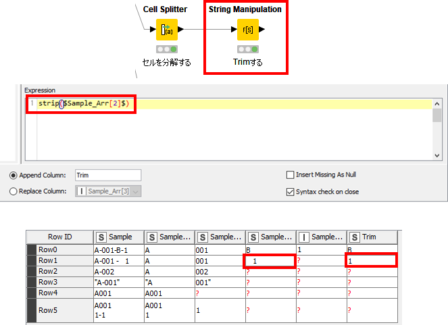Image resolution: width=448 pixels, height=325 pixels.
Task: Click the Expression label
Action: click(40, 90)
